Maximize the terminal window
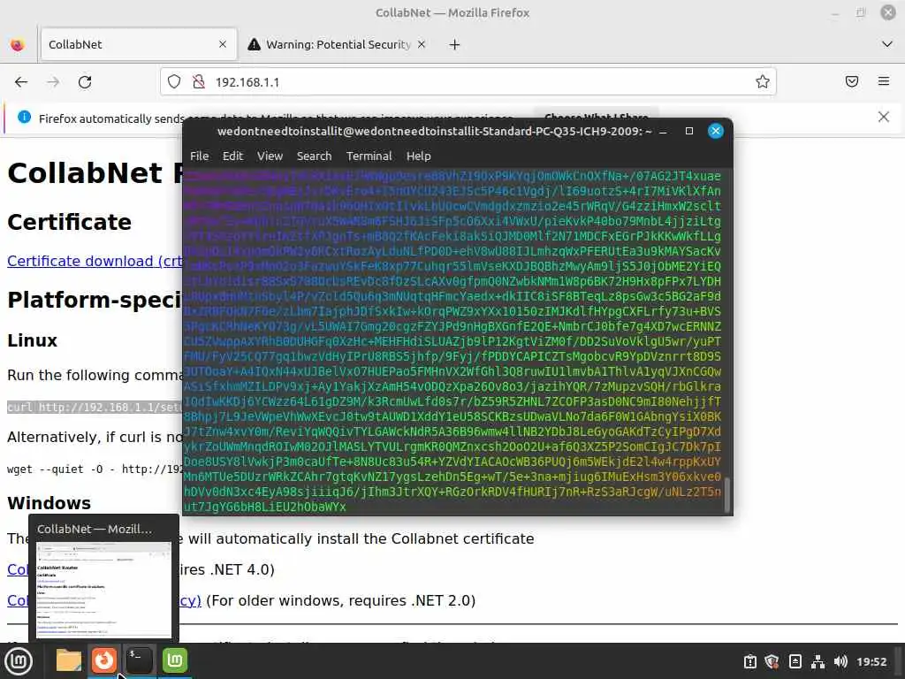905x679 pixels. coord(689,131)
